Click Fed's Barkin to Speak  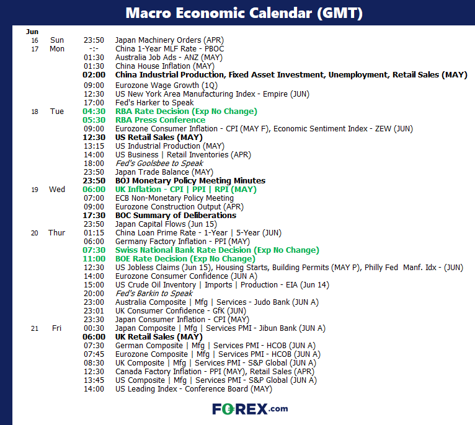click(x=154, y=294)
